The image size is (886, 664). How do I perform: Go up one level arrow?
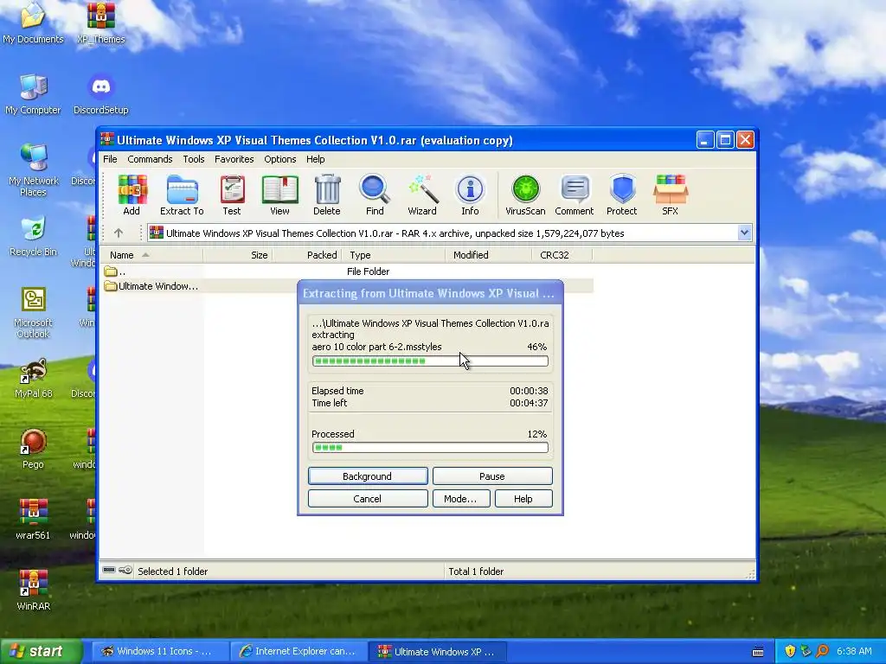(x=118, y=233)
